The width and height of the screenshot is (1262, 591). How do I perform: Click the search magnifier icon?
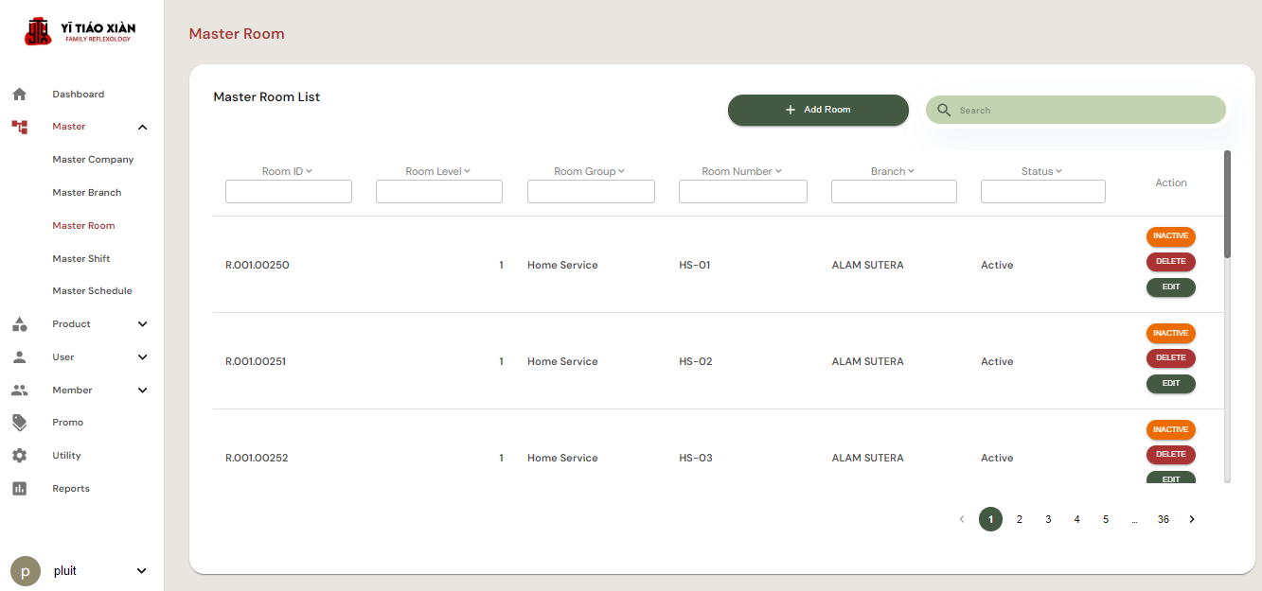[944, 110]
